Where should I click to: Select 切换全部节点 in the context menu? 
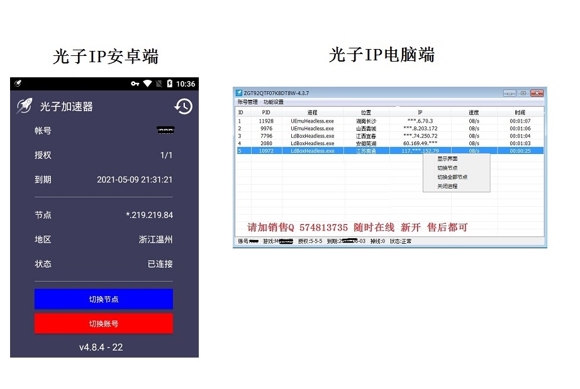tap(452, 177)
